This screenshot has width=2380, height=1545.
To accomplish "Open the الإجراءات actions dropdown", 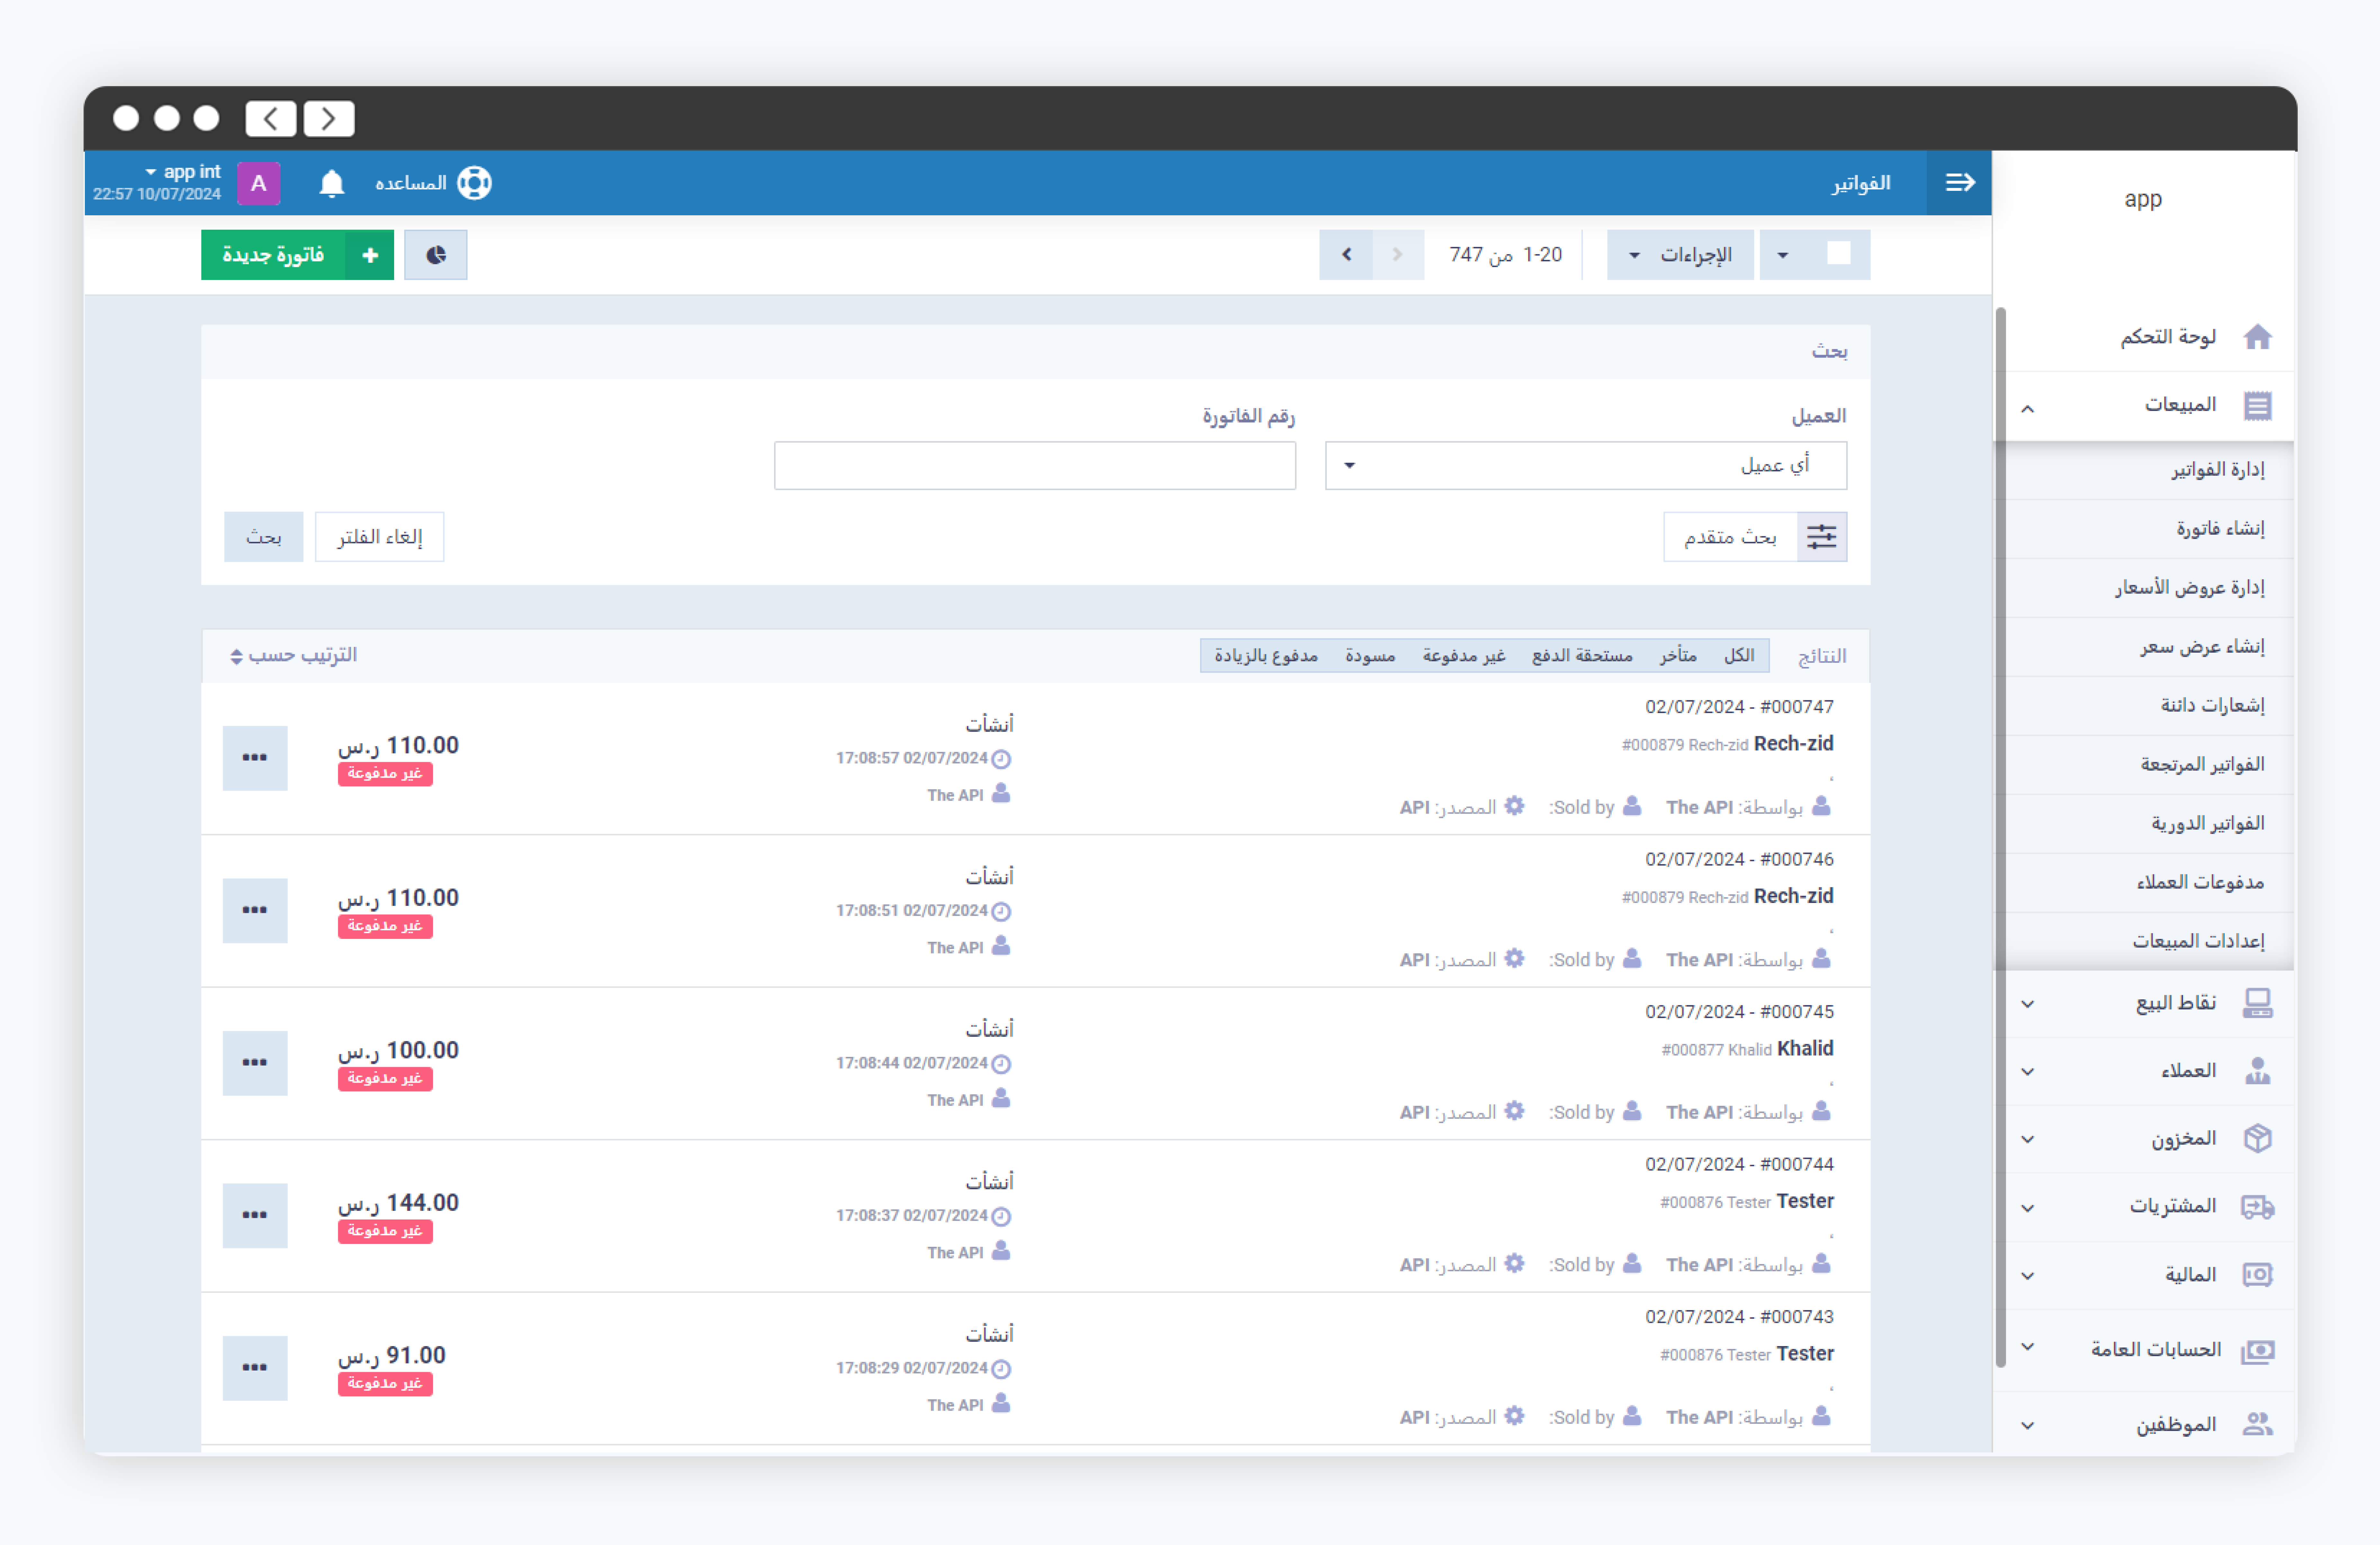I will tap(1680, 255).
